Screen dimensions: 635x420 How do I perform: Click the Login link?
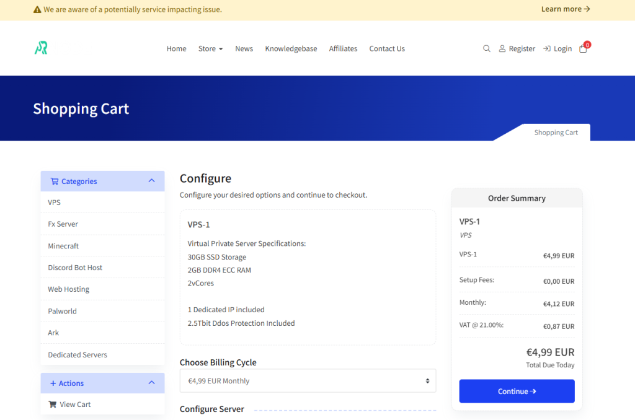[x=557, y=49]
